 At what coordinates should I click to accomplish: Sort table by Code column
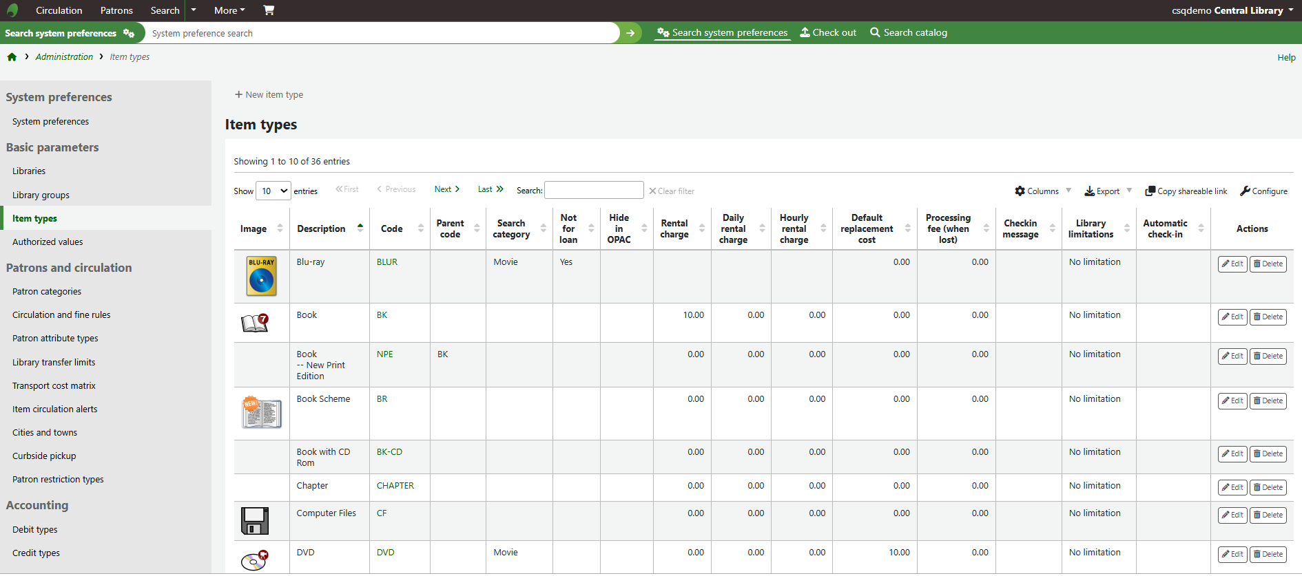coord(392,228)
